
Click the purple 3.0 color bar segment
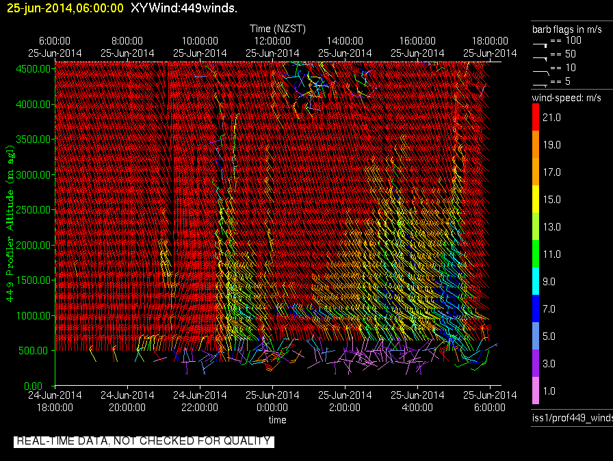coord(536,363)
